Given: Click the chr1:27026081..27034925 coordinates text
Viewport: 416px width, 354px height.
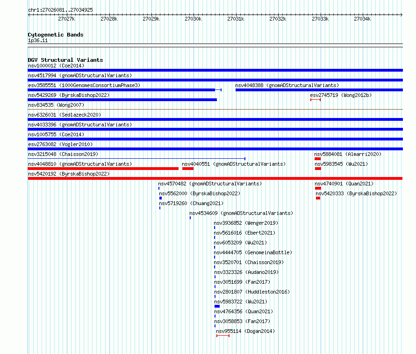Looking at the screenshot, I should 60,10.
